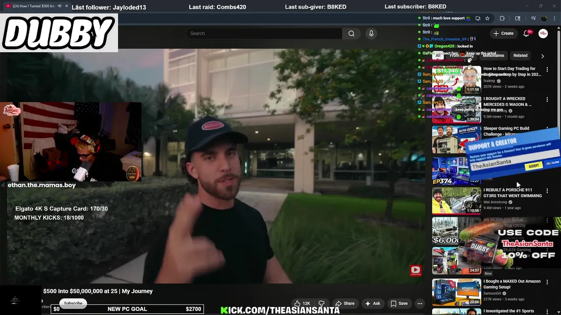
Task: Click the YouTube search magnifier button
Action: (351, 33)
